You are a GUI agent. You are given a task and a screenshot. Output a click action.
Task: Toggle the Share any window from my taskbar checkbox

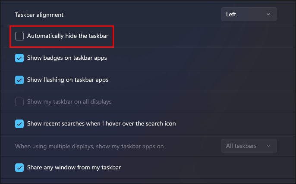click(x=19, y=168)
